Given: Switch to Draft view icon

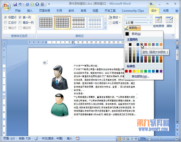Looking at the screenshot, I should point(136,139).
